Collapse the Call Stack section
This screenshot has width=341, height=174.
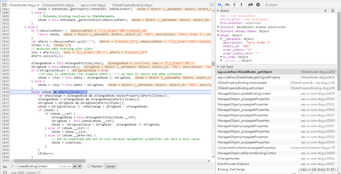(218, 67)
